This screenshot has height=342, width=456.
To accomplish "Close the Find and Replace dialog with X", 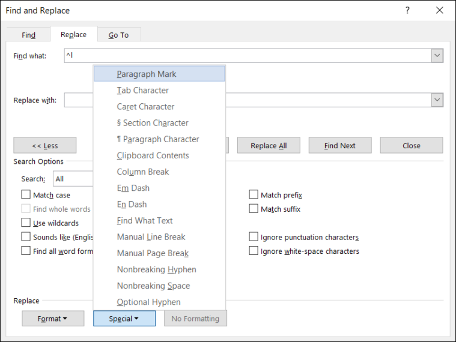I will [439, 10].
